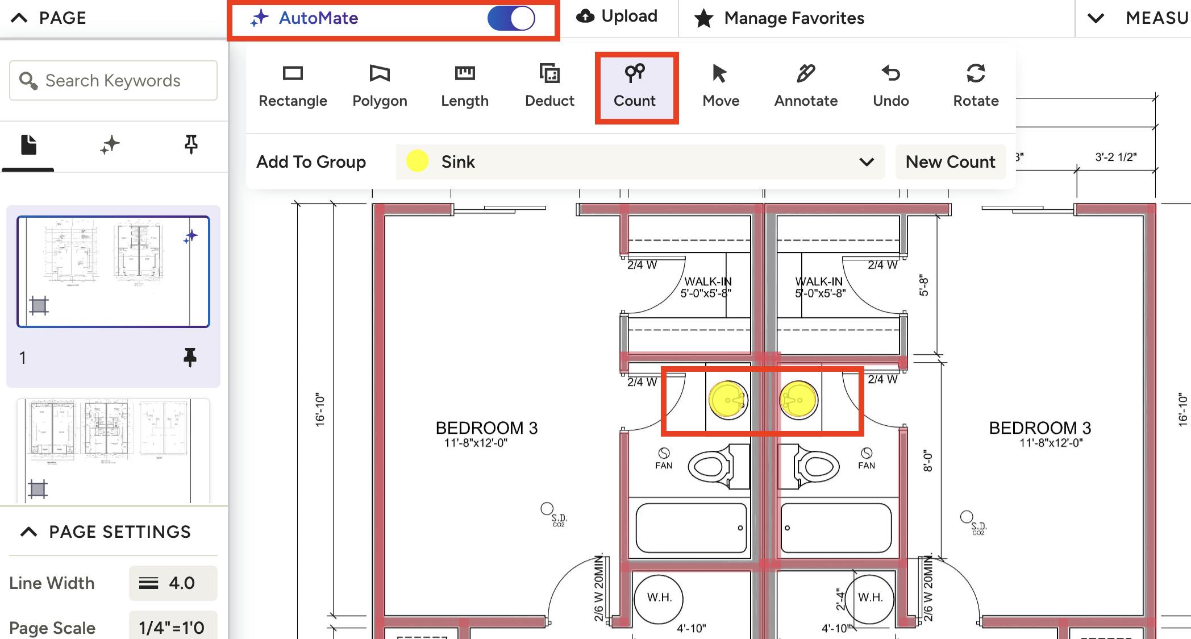This screenshot has width=1191, height=639.
Task: Collapse the PAGE SETTINGS section
Action: tap(29, 532)
